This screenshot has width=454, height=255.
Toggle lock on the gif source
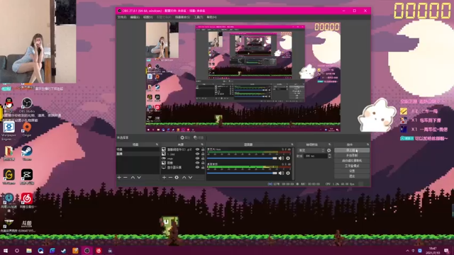203,149
